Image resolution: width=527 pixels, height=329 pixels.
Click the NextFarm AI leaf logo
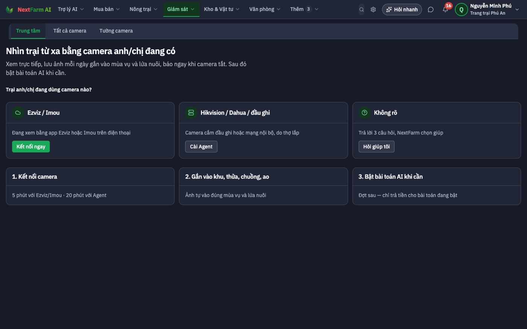9,9
